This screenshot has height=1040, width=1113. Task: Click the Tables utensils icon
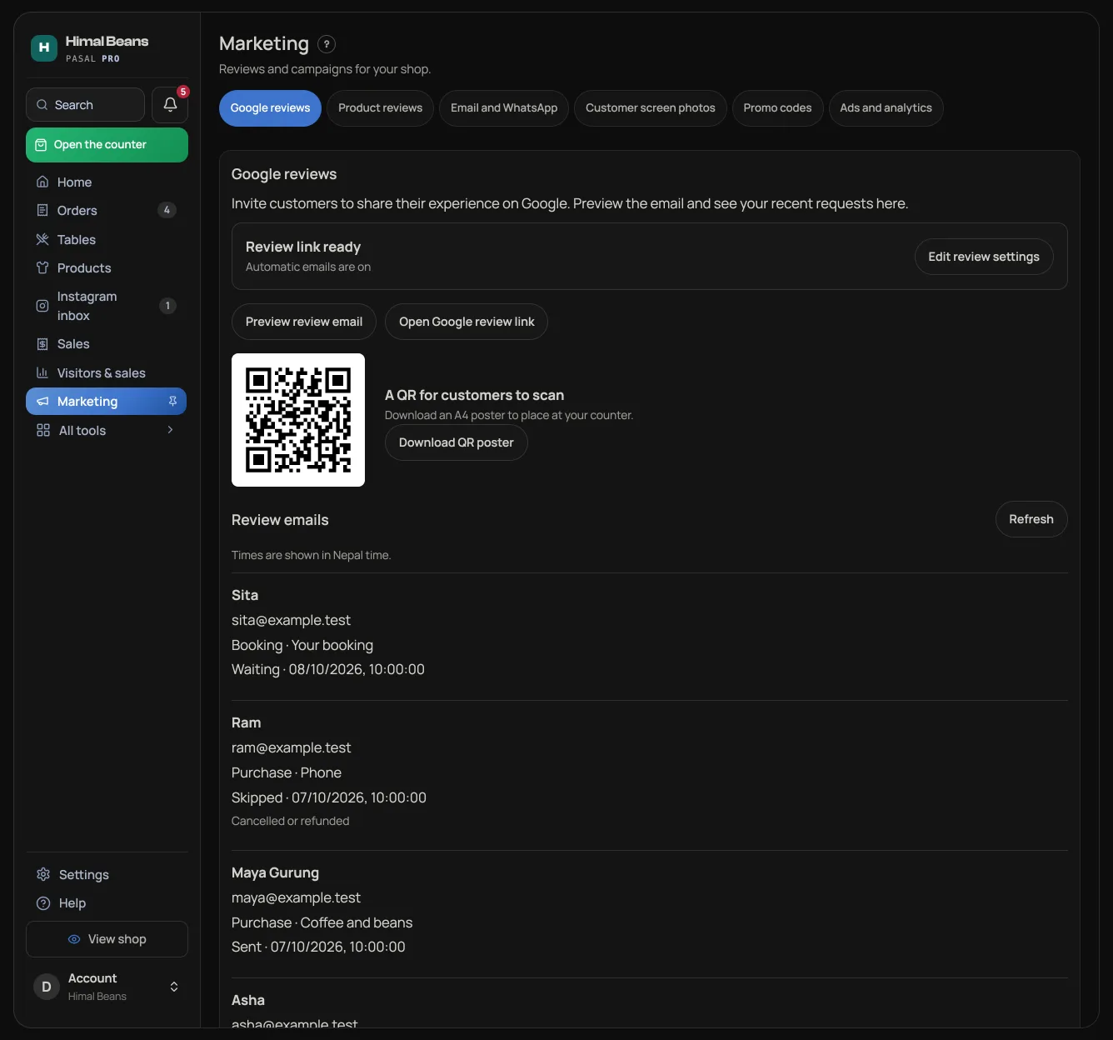(x=42, y=239)
